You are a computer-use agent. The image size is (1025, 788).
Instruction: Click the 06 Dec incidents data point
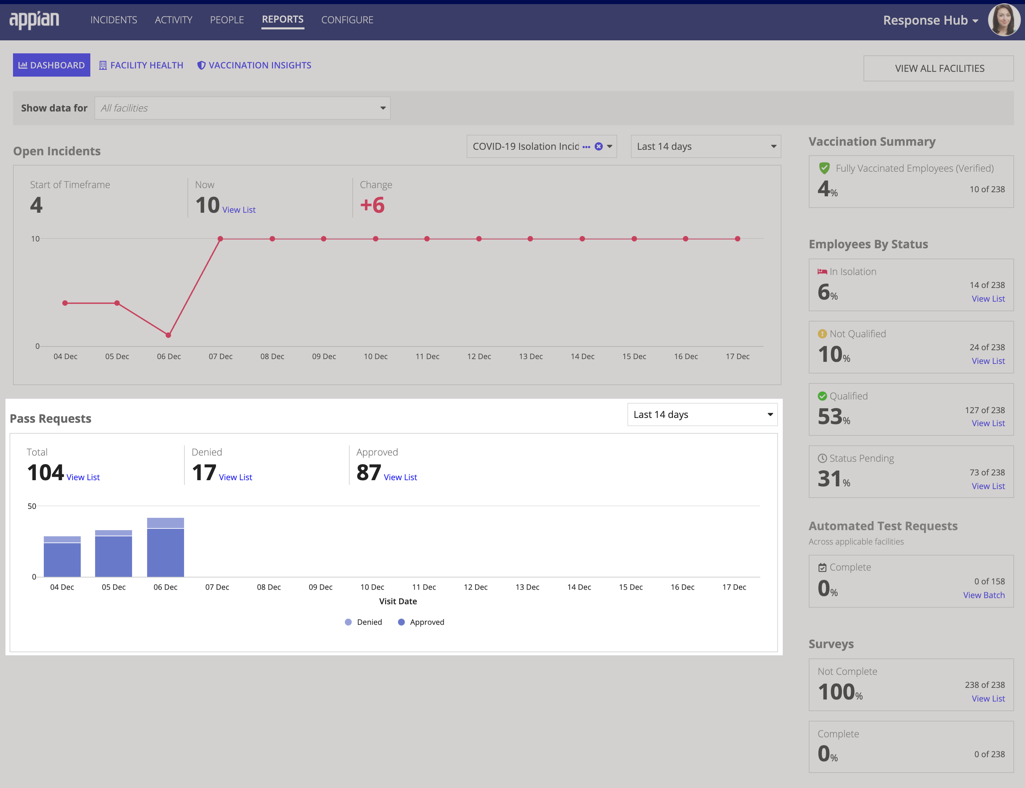coord(168,336)
